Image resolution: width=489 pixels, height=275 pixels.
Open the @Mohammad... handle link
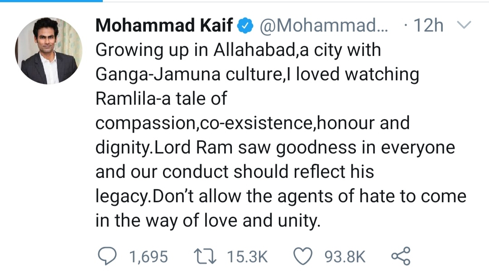tap(323, 25)
